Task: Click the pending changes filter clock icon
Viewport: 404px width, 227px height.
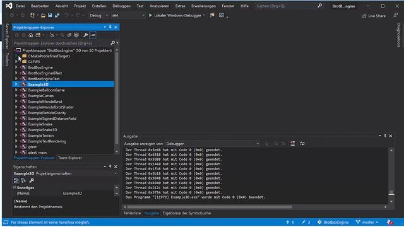Action: (52, 35)
